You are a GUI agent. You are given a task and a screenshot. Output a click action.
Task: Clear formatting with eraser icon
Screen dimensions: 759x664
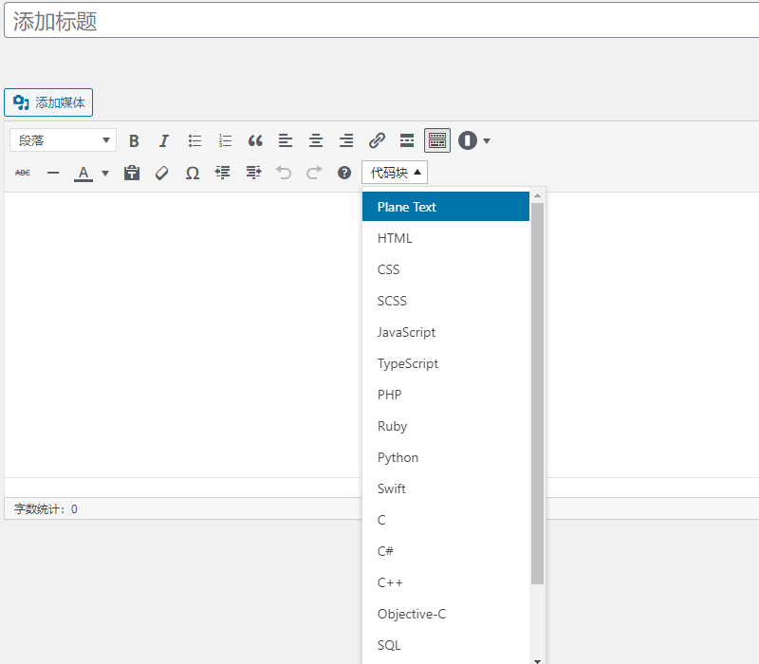(161, 173)
